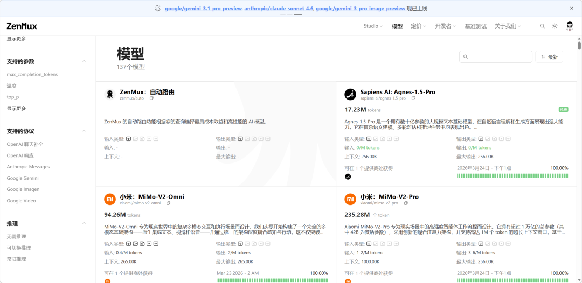Toggle the light/dark theme sun icon
The width and height of the screenshot is (582, 283).
pos(555,26)
